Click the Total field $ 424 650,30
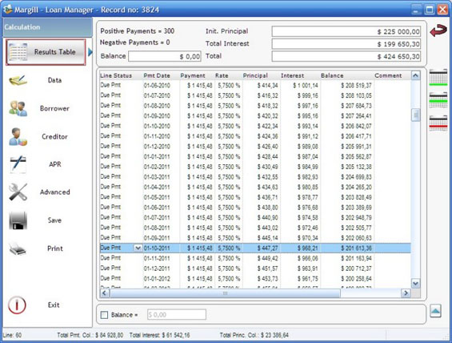 (x=346, y=56)
